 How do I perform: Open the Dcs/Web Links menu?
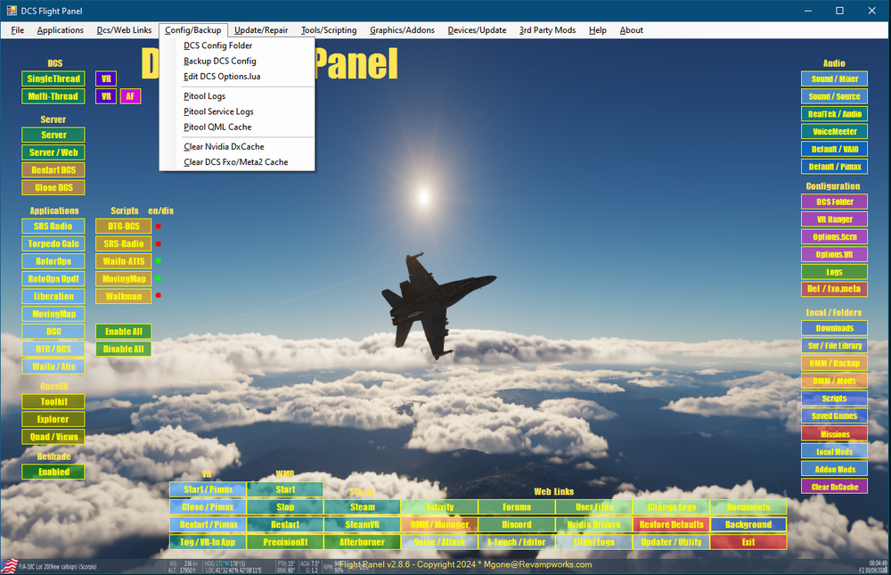coord(124,30)
